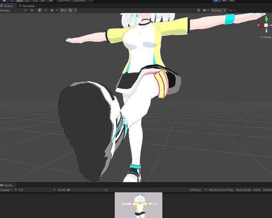Open component editor tools wrench icon
Image resolution: width=272 pixels, height=218 pixels.
point(198,10)
